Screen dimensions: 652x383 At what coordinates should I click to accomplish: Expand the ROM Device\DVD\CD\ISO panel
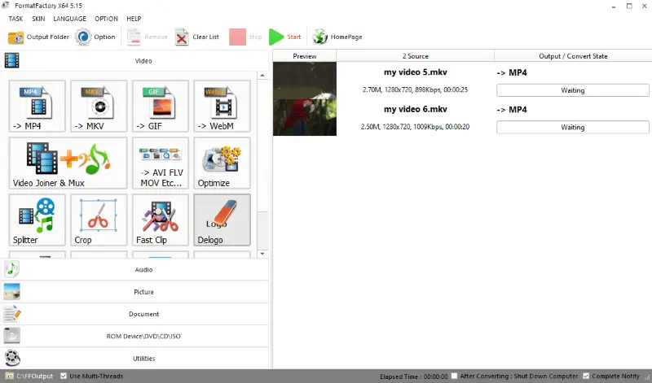tap(135, 336)
